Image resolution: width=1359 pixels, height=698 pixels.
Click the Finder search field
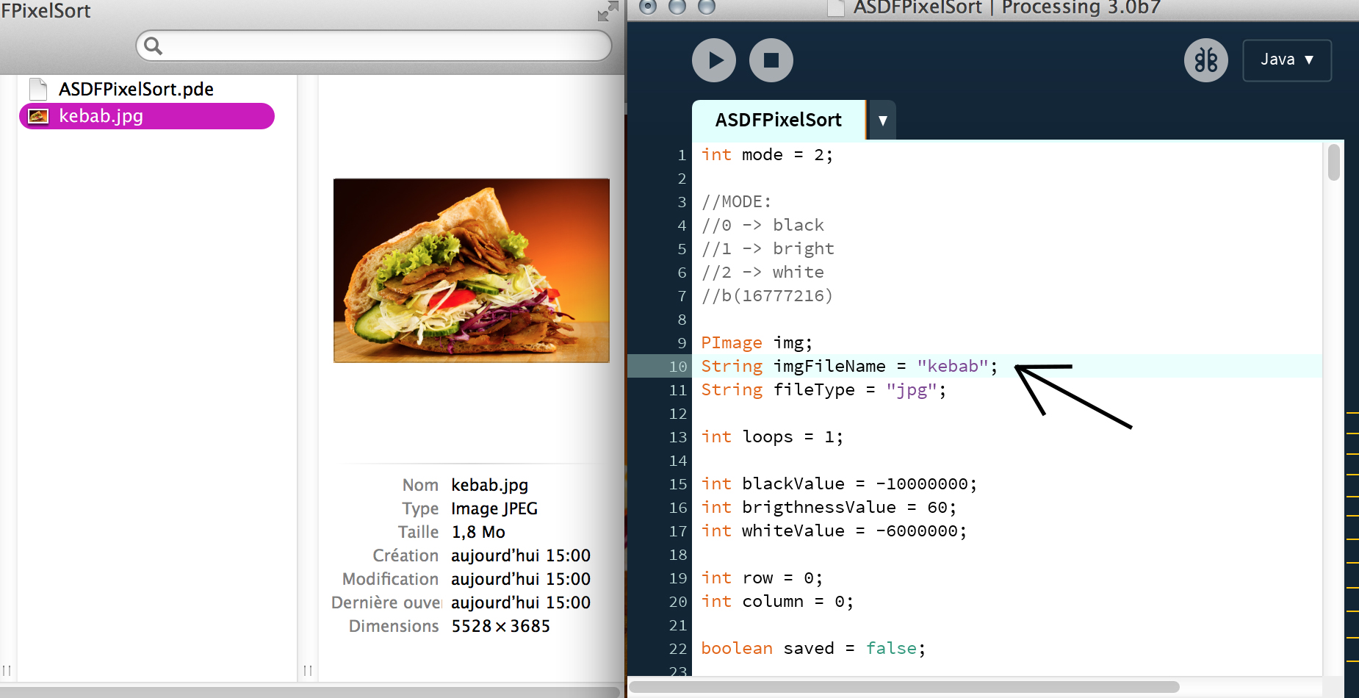point(374,46)
